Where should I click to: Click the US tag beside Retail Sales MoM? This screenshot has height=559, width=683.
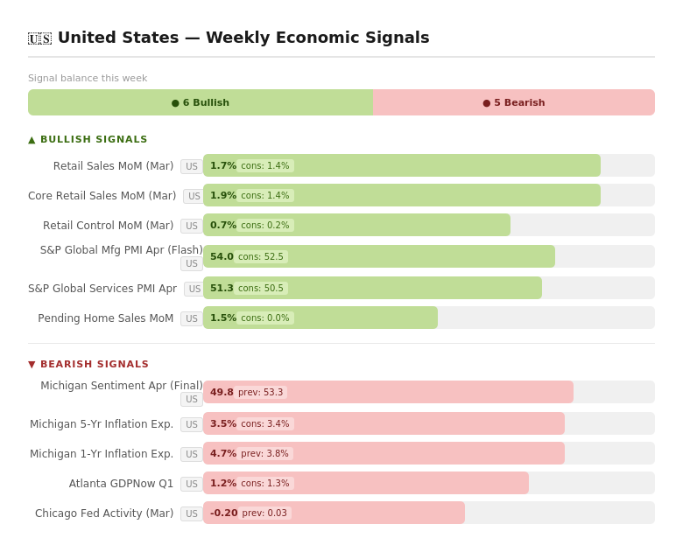tap(192, 166)
